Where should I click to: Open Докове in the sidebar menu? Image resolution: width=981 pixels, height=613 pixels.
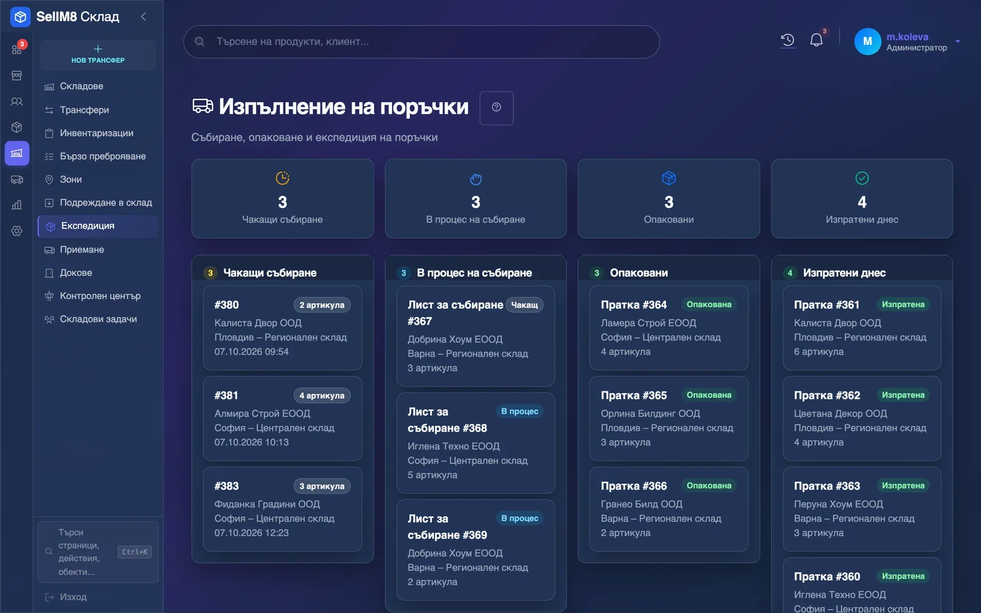[98, 273]
